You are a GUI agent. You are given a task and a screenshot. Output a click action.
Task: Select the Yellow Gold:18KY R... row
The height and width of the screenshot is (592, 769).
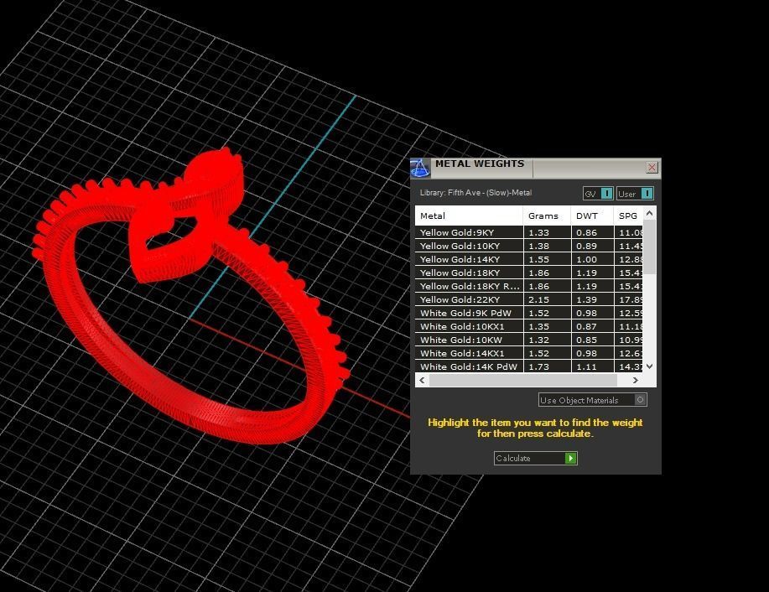coord(528,286)
